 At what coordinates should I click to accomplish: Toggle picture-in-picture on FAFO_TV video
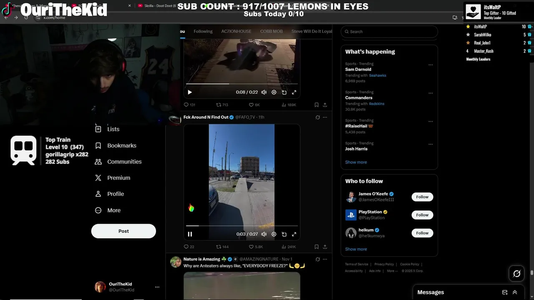pos(284,234)
